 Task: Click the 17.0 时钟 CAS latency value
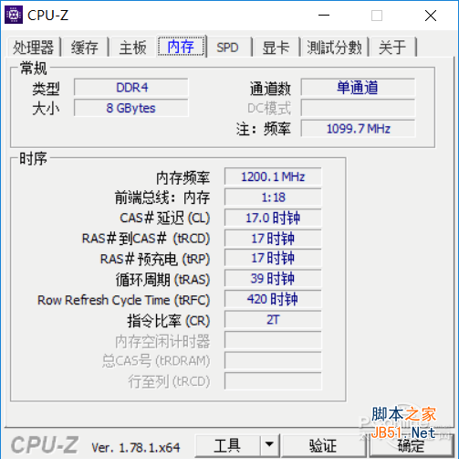(273, 218)
